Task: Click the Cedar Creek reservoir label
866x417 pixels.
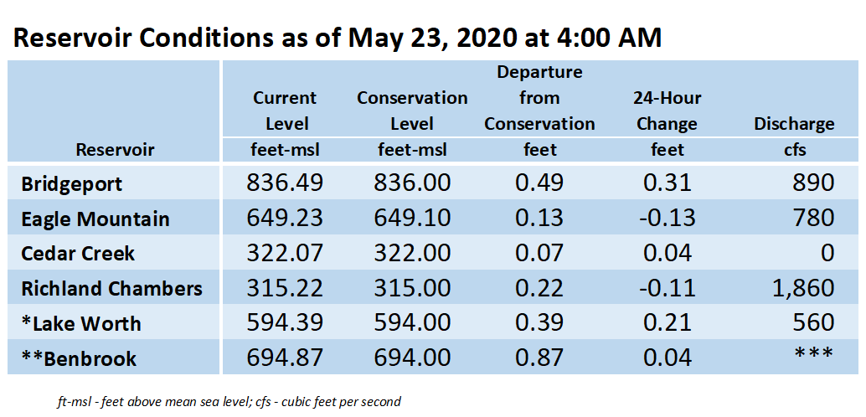Action: [x=78, y=254]
